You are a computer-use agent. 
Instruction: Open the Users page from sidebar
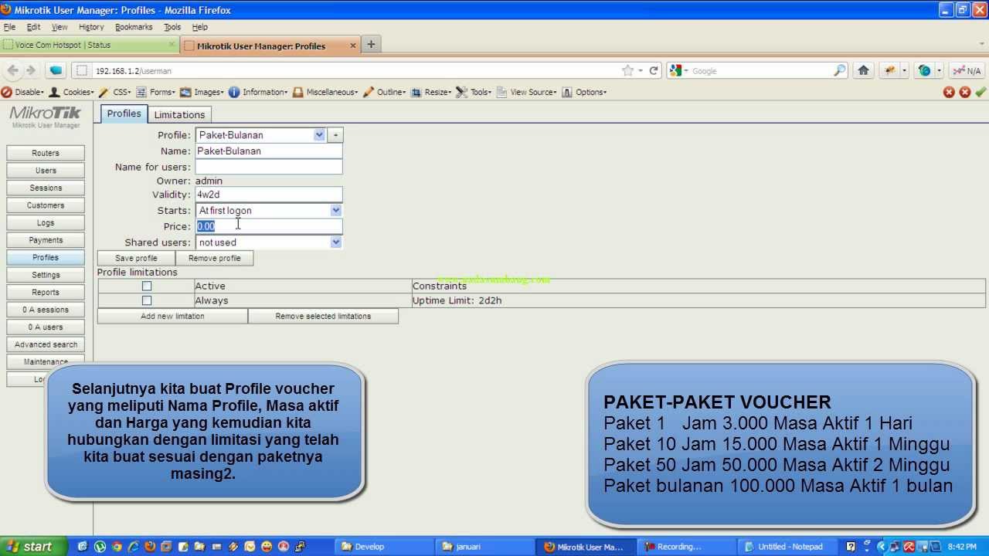(46, 170)
